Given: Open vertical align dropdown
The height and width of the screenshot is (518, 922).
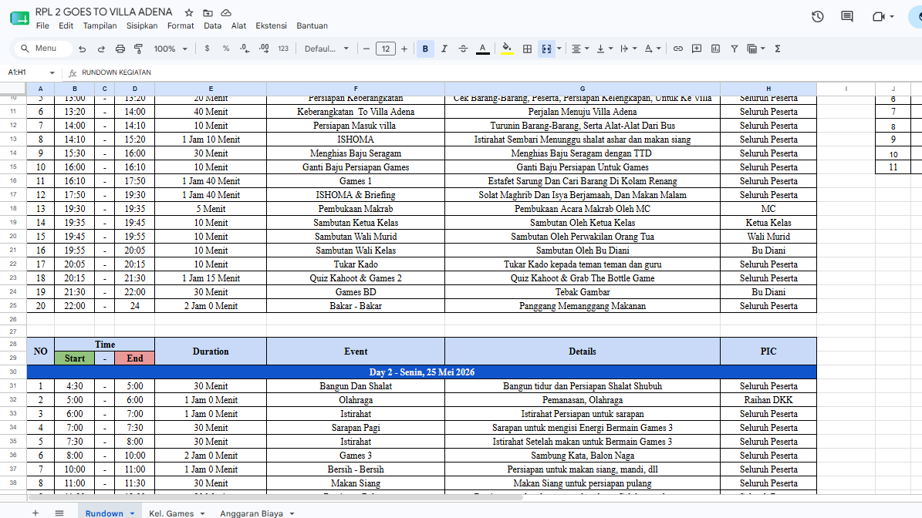Looking at the screenshot, I should point(604,49).
